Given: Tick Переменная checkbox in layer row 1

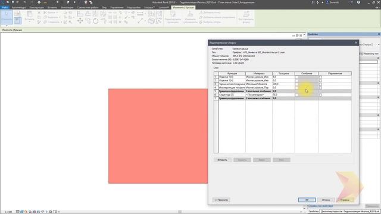Looking at the screenshot, I should coord(320,77).
